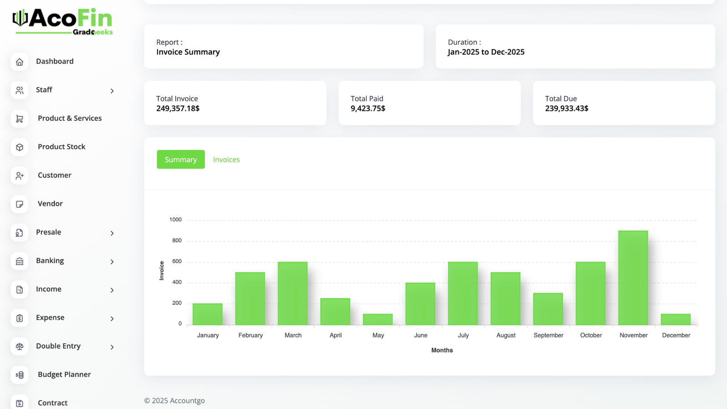Click the Product Stock box icon
This screenshot has height=409, width=727.
20,147
